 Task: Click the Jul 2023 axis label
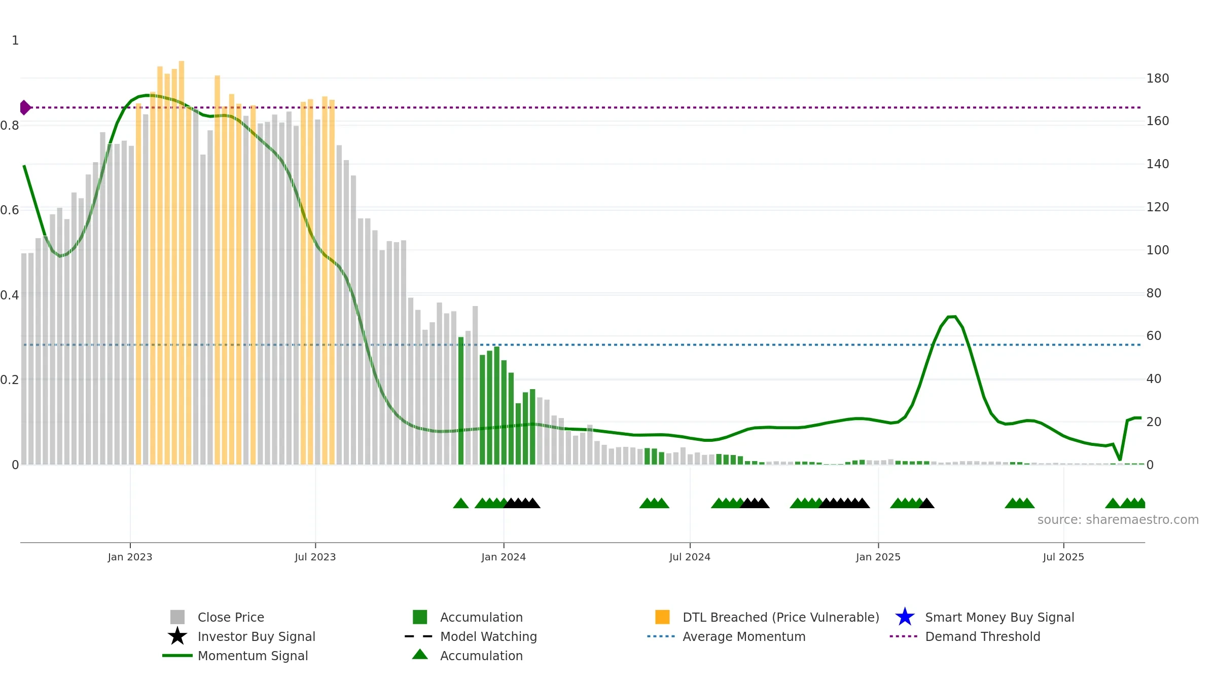[x=315, y=557]
